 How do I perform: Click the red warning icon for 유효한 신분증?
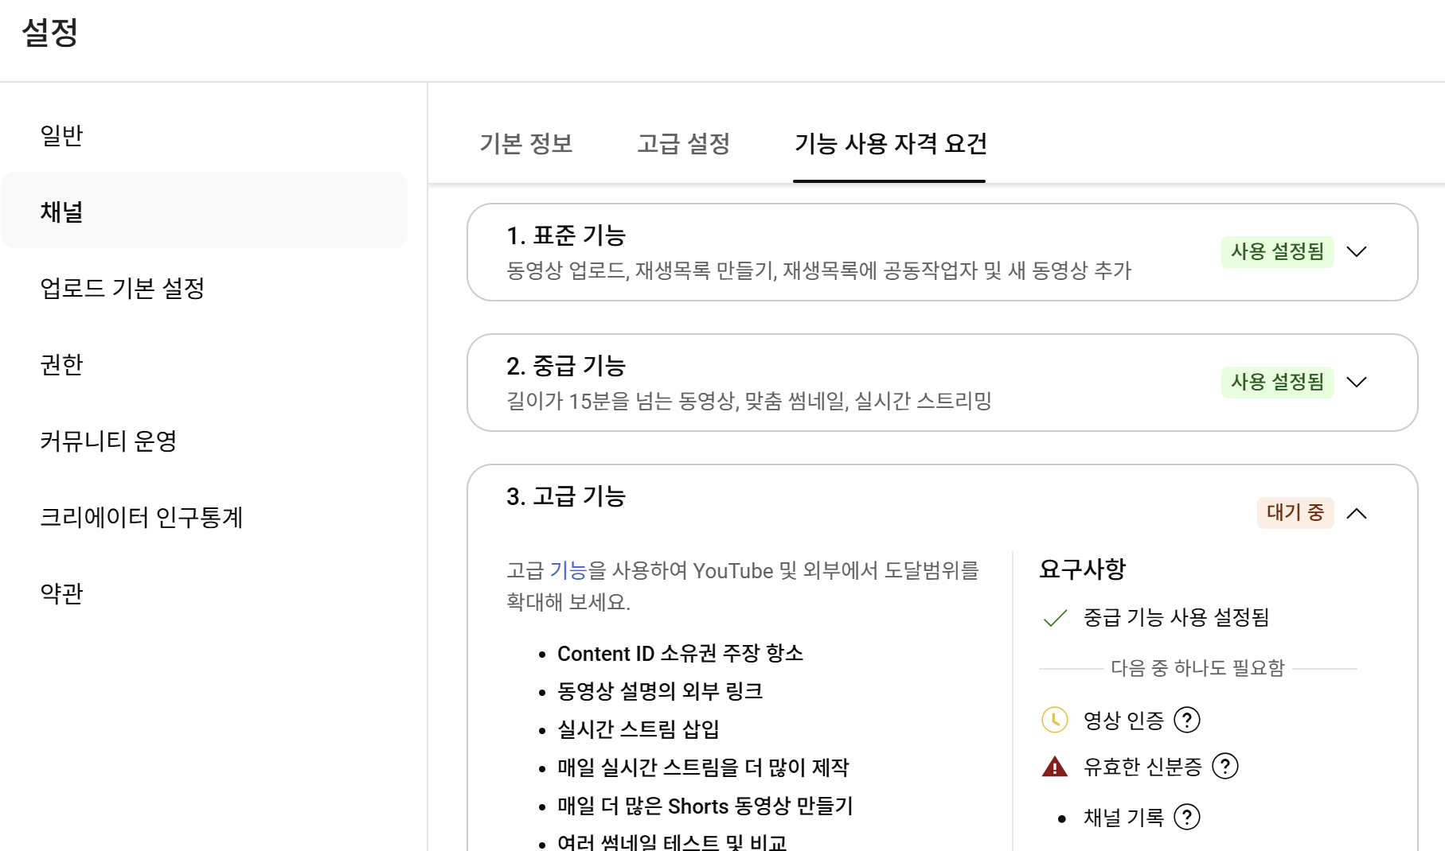click(1055, 767)
